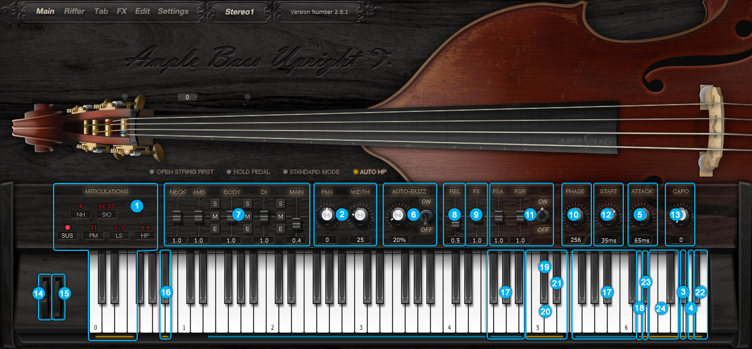Click the NECK value field showing 1.0
Image resolution: width=752 pixels, height=349 pixels.
click(x=177, y=241)
